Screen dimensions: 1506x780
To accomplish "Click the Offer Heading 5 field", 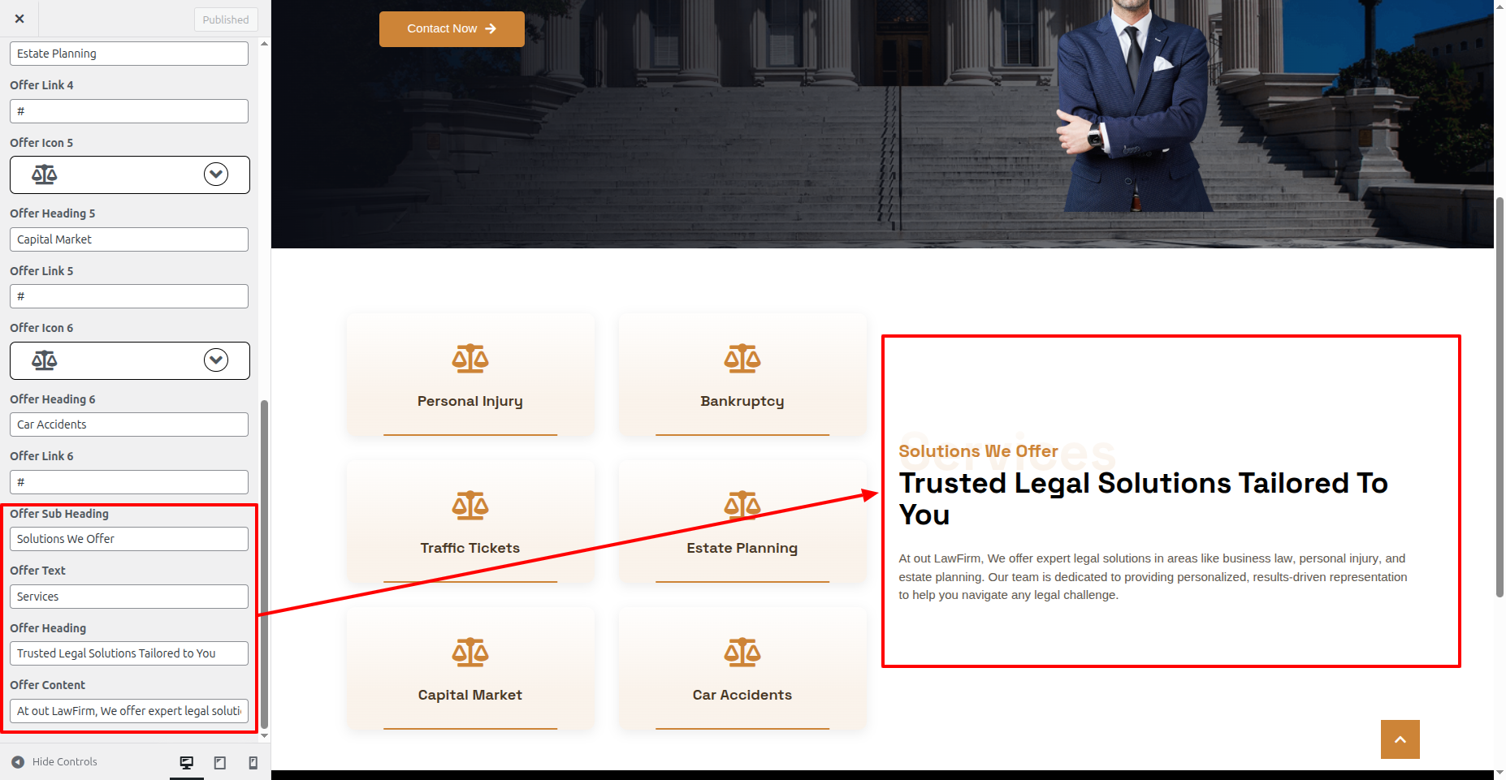I will (129, 239).
